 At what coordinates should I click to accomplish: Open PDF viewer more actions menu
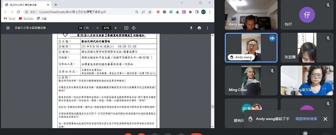tap(207, 28)
